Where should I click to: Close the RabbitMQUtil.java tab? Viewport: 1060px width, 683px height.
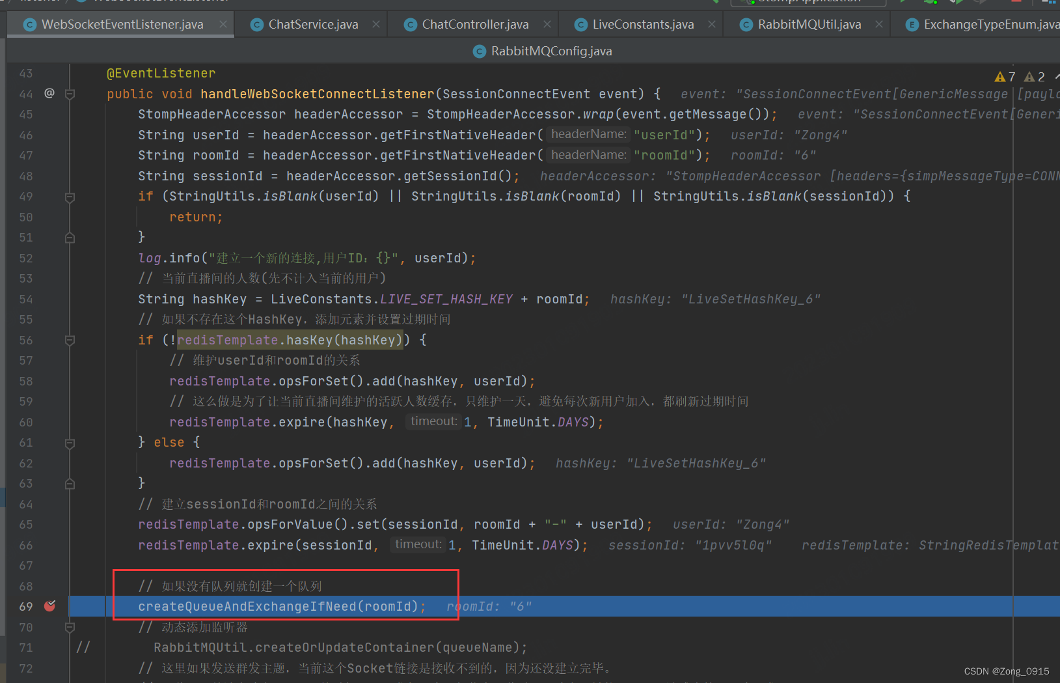pos(879,24)
